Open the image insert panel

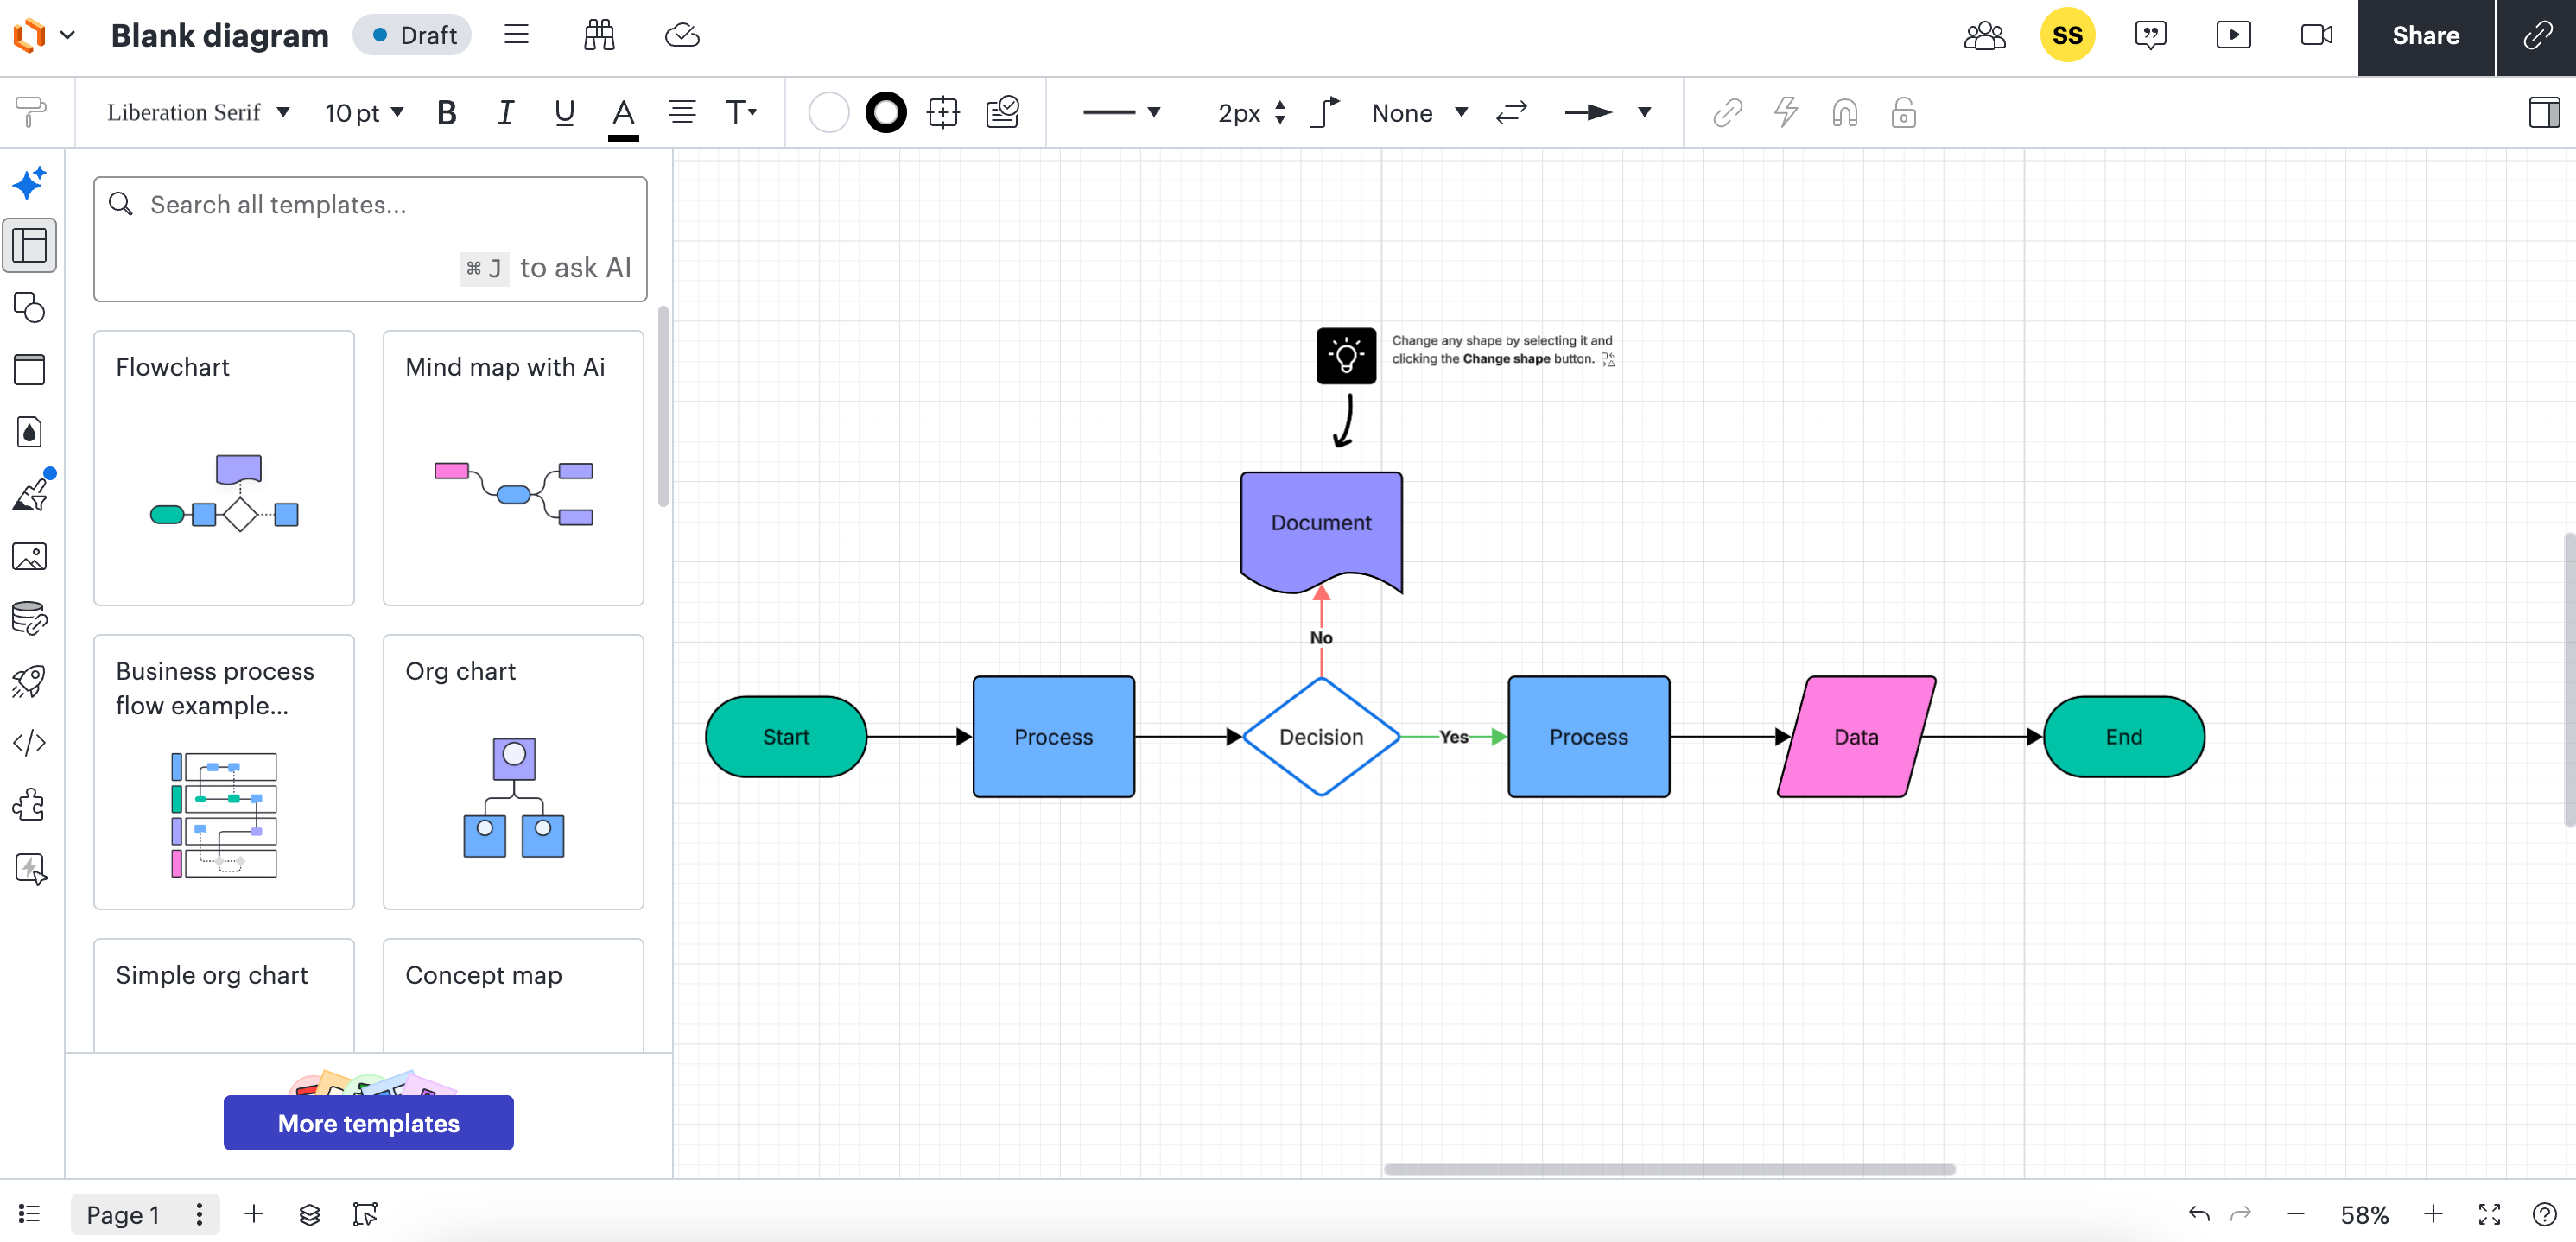pyautogui.click(x=30, y=556)
